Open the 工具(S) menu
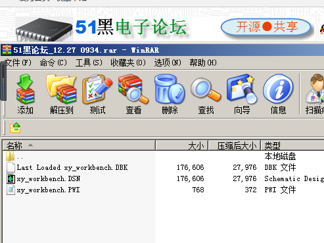 click(x=89, y=63)
